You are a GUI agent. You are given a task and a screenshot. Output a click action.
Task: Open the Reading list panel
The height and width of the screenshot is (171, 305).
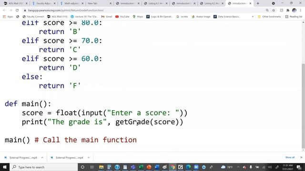click(x=294, y=17)
